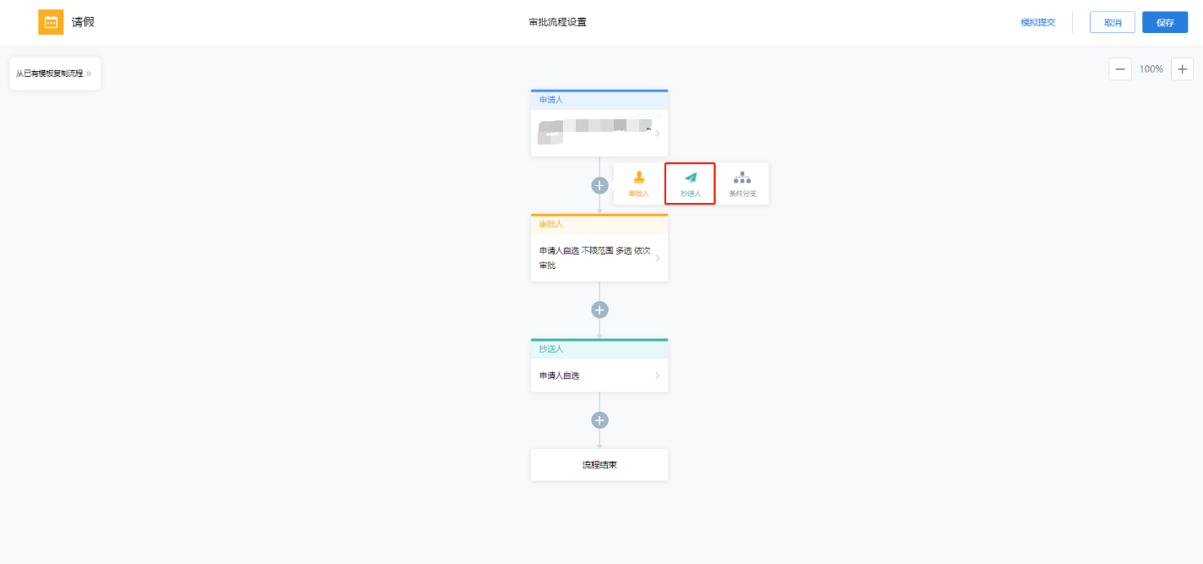Click the 流程结束 end node
The image size is (1203, 564).
click(599, 465)
